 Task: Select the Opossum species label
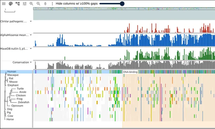coord(17,106)
